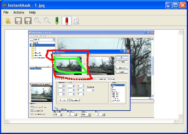Minimize the InstantMask window
This screenshot has width=188, height=134.
(x=169, y=5)
